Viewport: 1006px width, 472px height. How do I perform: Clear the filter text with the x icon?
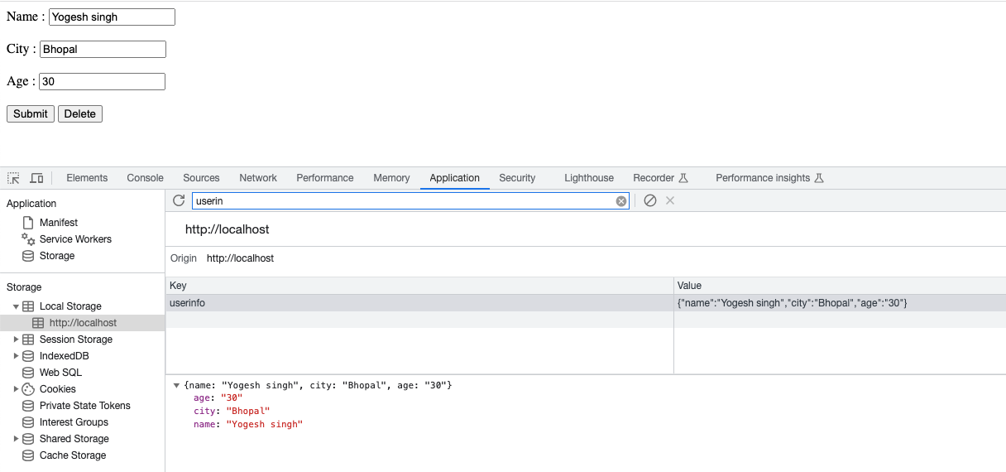click(621, 201)
